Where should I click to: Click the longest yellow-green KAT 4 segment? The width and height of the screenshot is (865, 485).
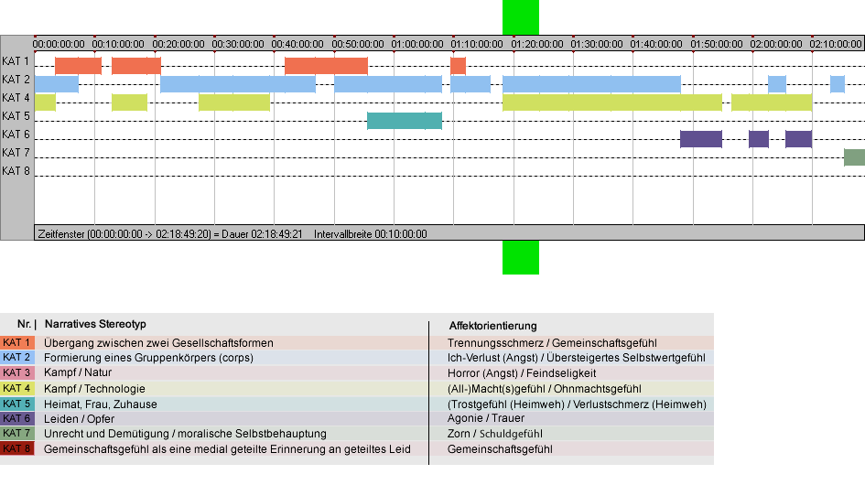[612, 102]
